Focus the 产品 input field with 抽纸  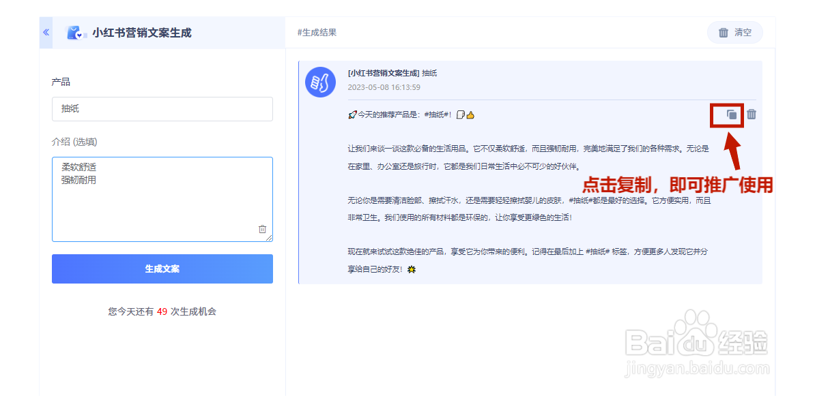click(162, 109)
